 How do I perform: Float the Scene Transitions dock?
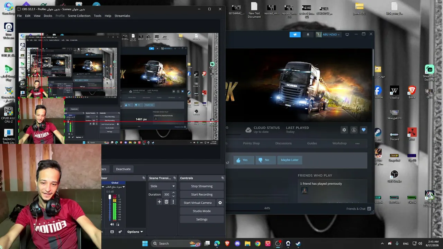click(174, 178)
